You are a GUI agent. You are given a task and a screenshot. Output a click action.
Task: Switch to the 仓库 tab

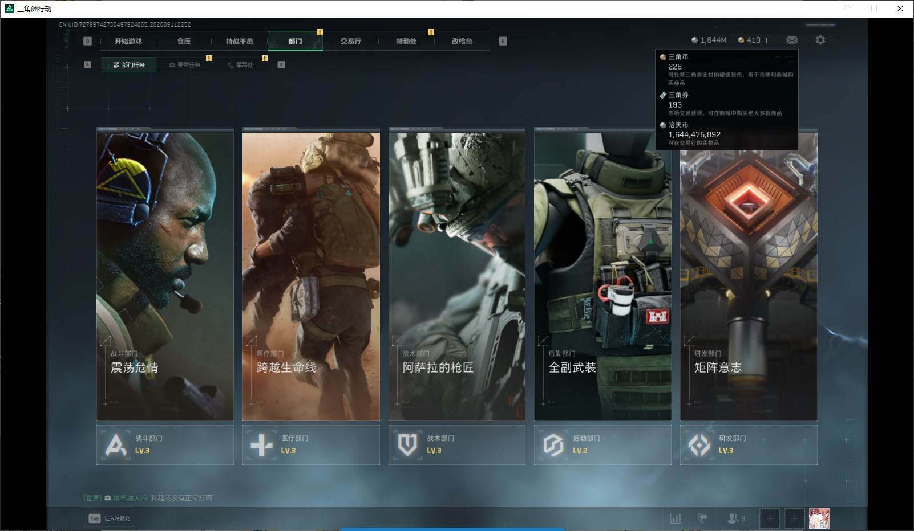tap(184, 41)
